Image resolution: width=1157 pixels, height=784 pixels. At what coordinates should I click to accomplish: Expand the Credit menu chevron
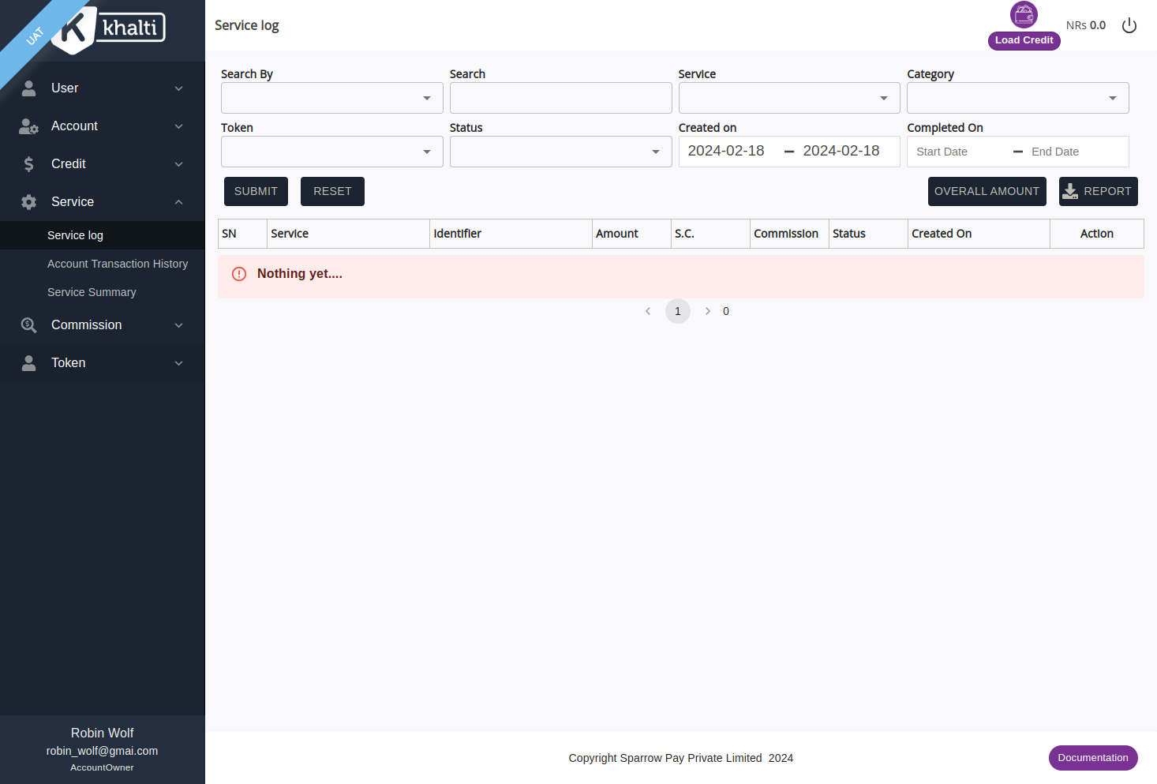click(179, 164)
